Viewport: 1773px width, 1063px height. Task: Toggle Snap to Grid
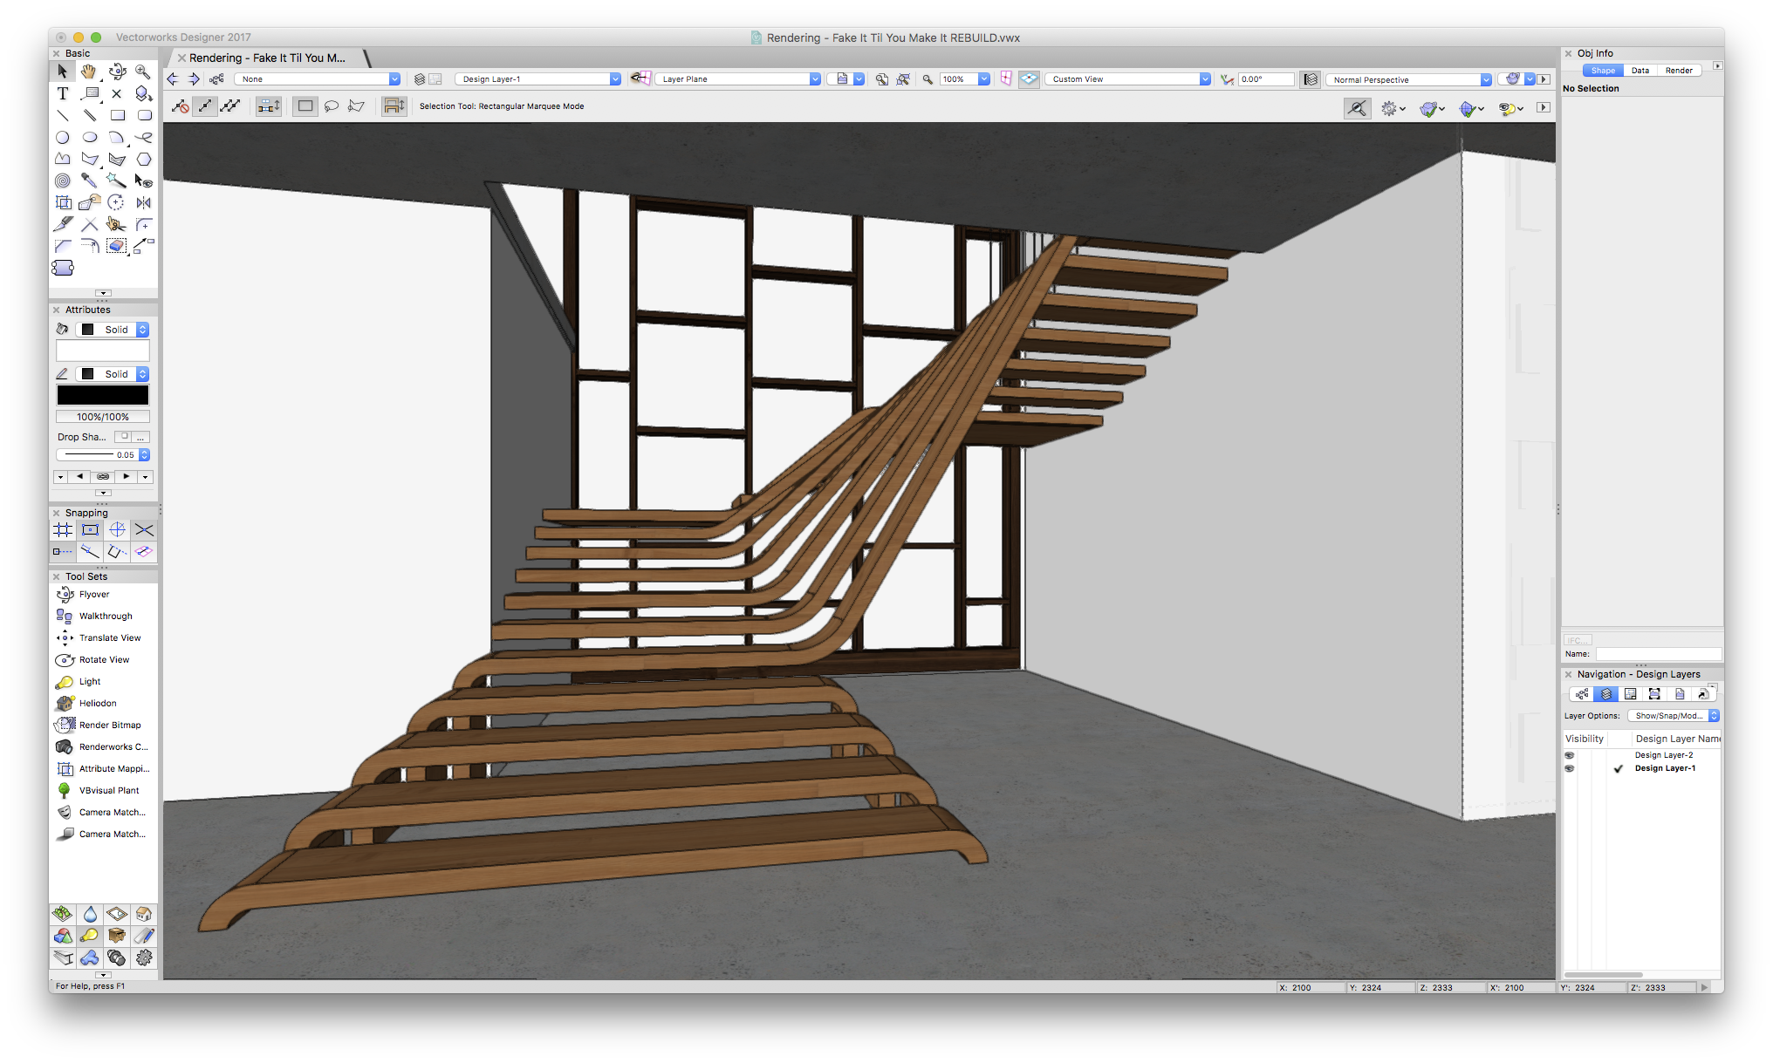(63, 530)
